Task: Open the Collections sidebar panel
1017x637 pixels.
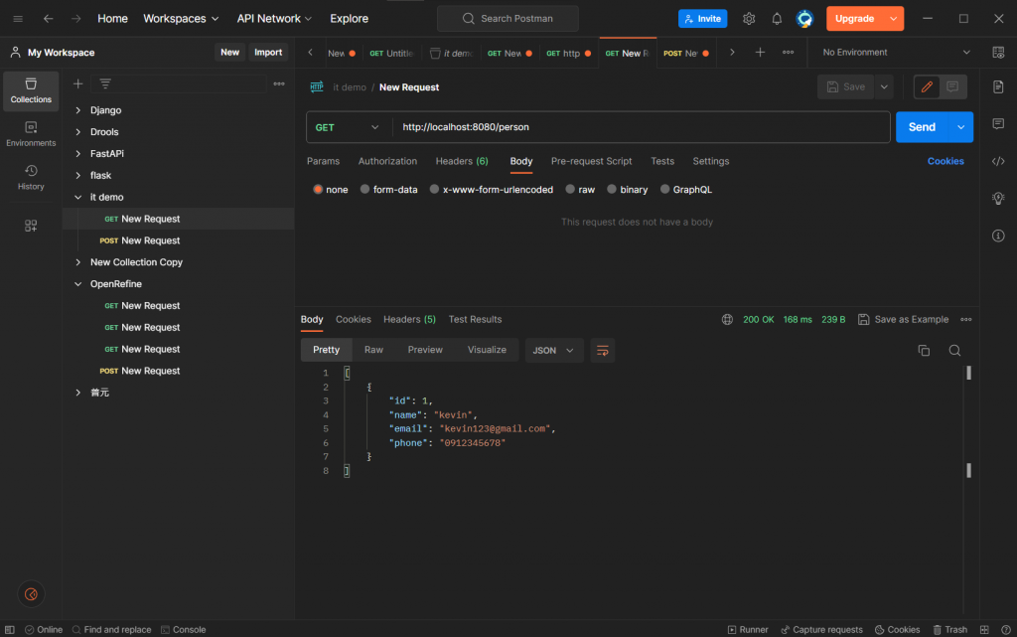Action: click(31, 90)
